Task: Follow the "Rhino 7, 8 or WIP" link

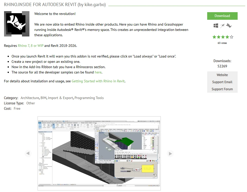Action: tap(31, 46)
